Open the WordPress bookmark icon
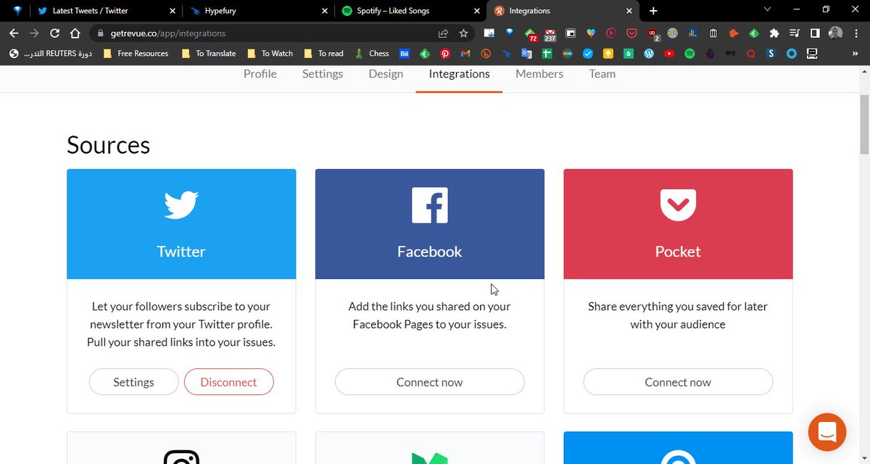This screenshot has height=464, width=870. (649, 54)
